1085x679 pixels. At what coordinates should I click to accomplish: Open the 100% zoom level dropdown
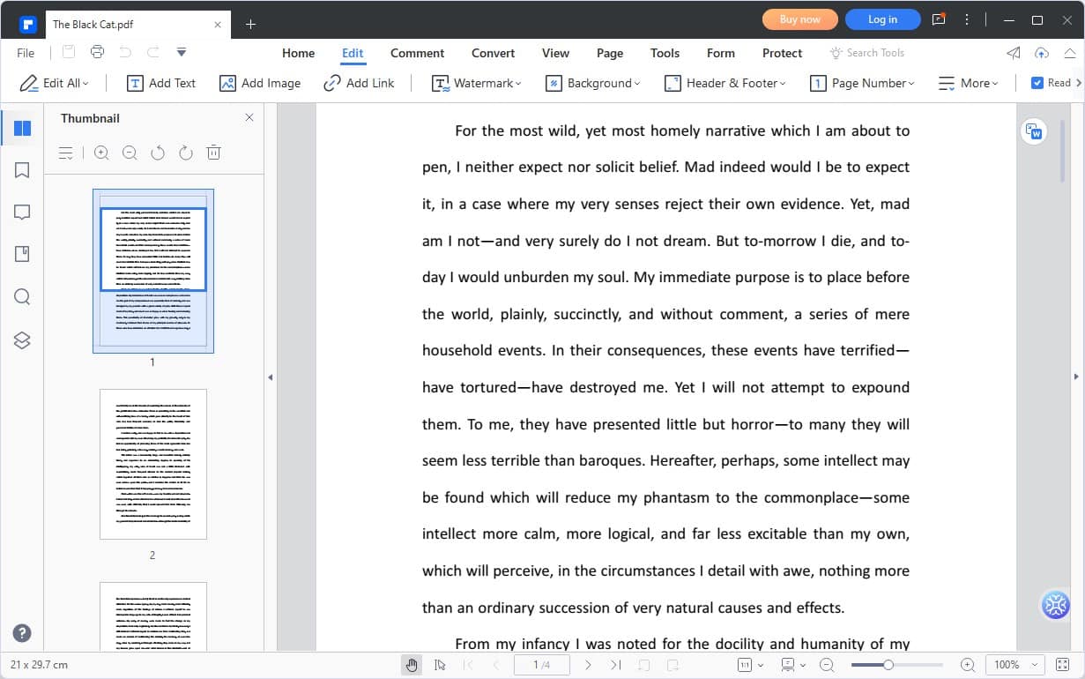[x=1015, y=665]
